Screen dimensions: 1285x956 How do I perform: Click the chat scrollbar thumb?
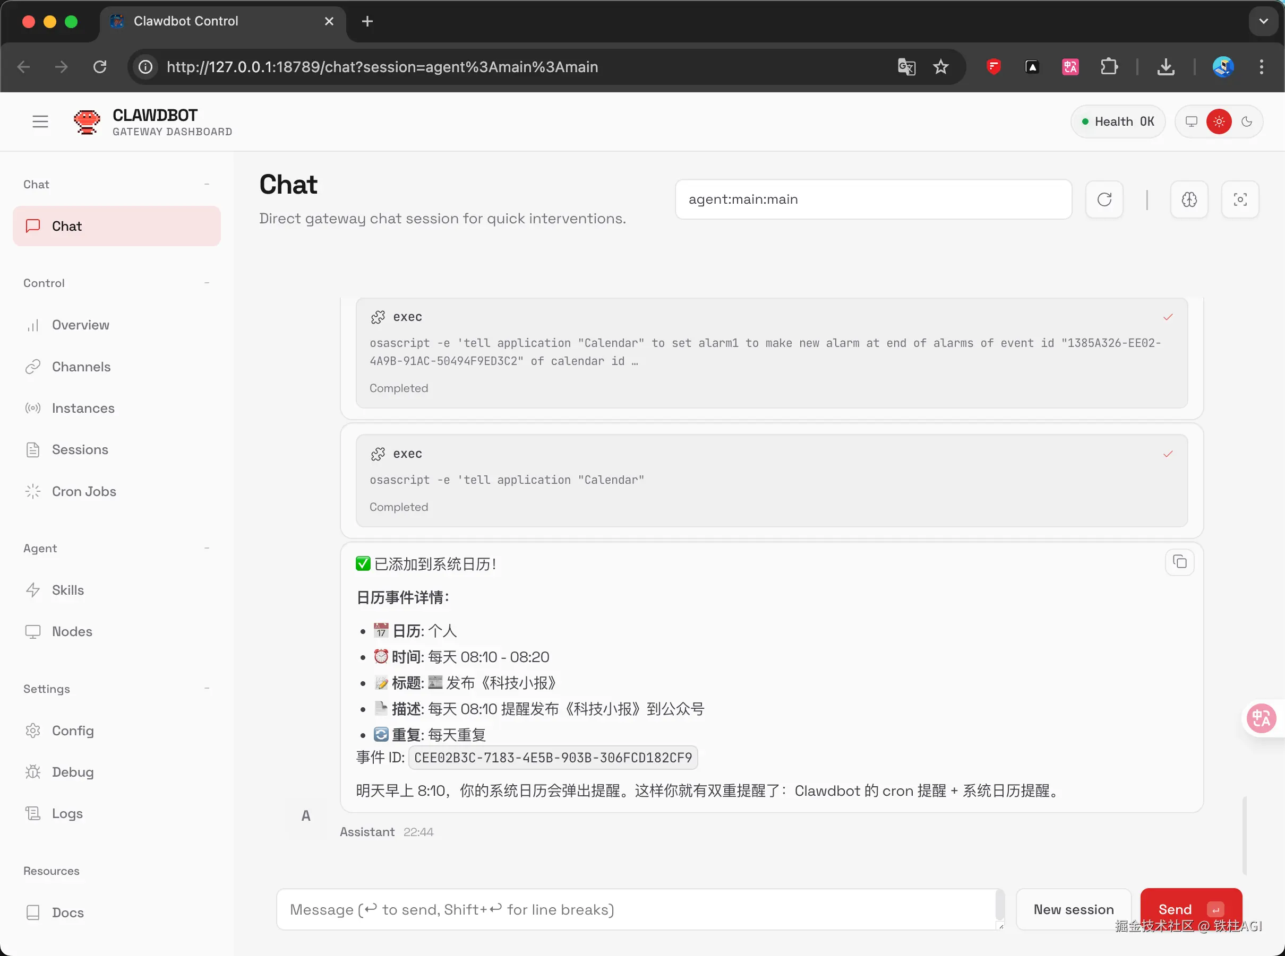coord(1244,835)
